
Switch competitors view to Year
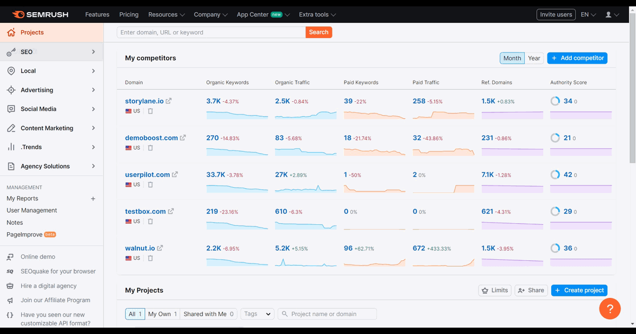point(534,58)
